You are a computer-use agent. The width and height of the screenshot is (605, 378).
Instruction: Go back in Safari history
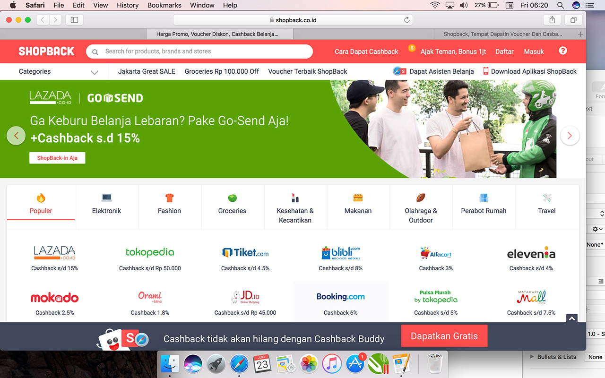click(43, 20)
